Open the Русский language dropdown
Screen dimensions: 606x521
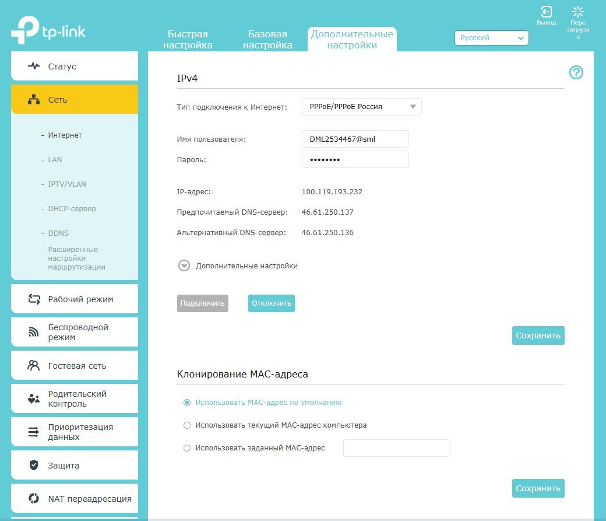click(491, 38)
